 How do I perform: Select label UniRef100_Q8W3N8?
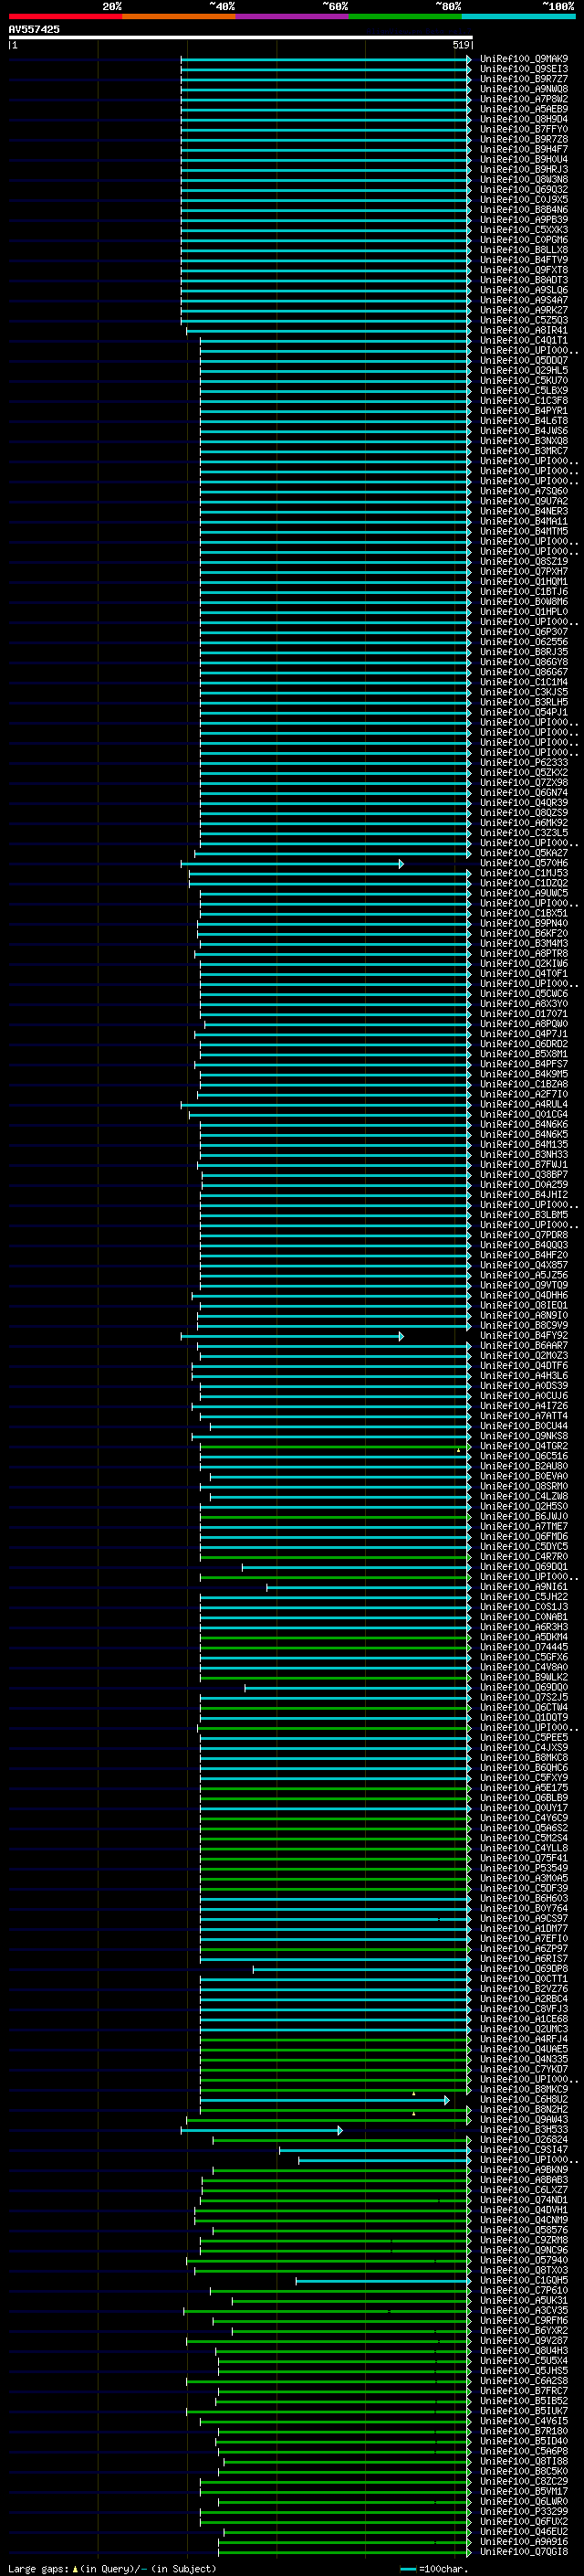coord(523,179)
